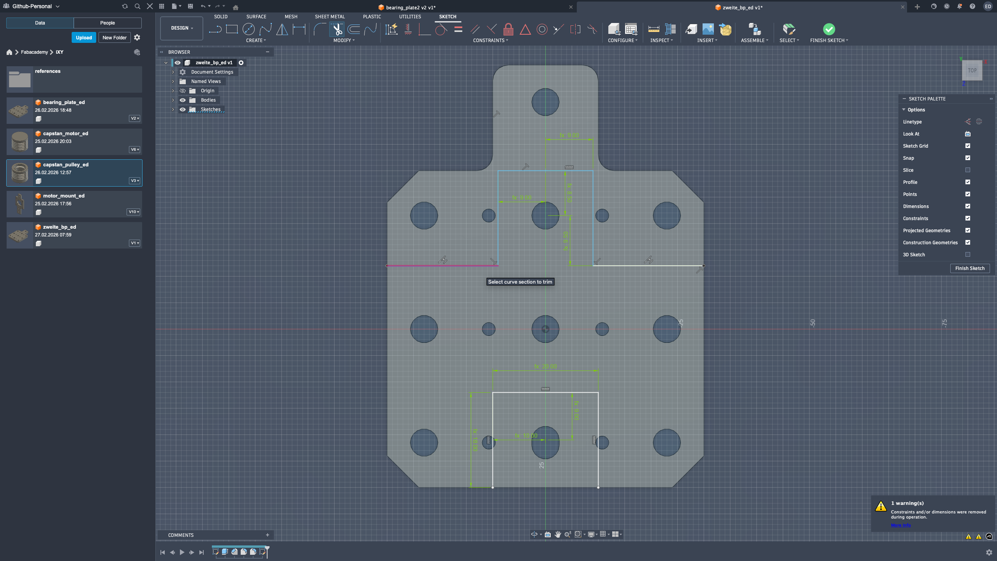Select the Trim scissors tool
This screenshot has height=561, width=997.
337,29
